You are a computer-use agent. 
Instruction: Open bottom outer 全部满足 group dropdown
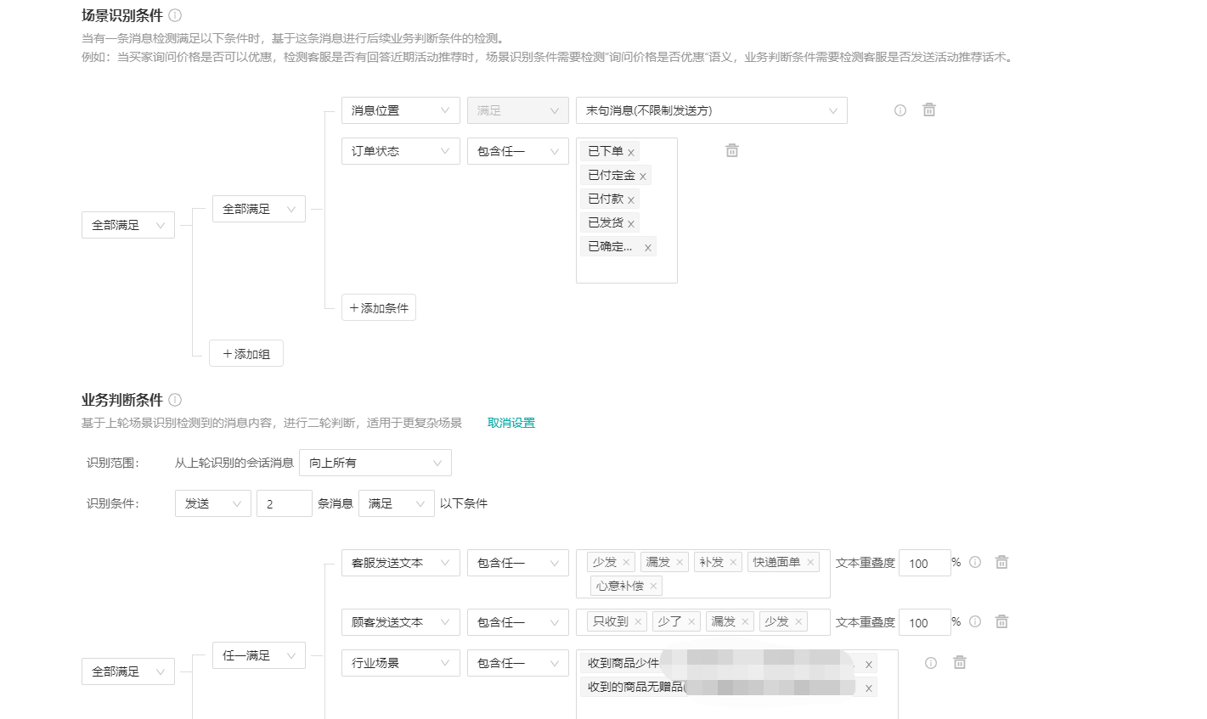(127, 671)
